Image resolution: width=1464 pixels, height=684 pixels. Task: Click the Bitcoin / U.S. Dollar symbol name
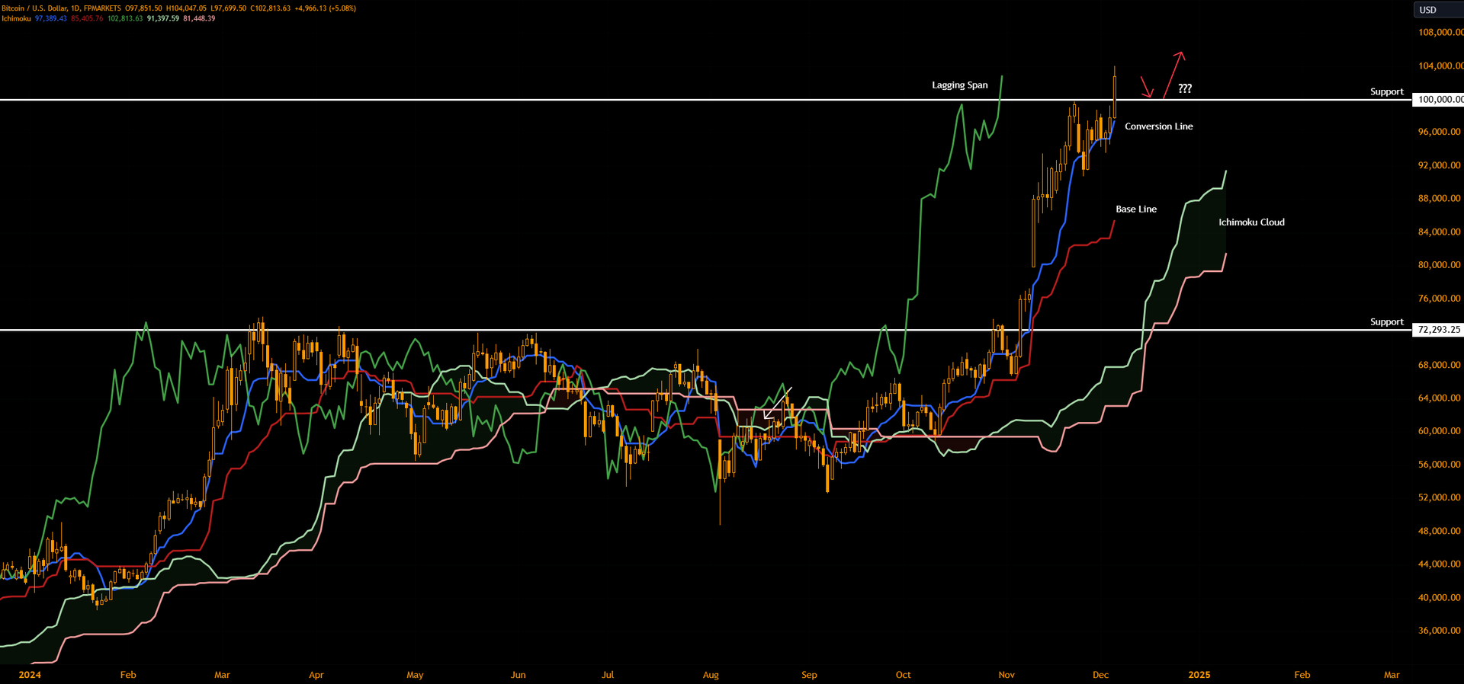point(34,8)
